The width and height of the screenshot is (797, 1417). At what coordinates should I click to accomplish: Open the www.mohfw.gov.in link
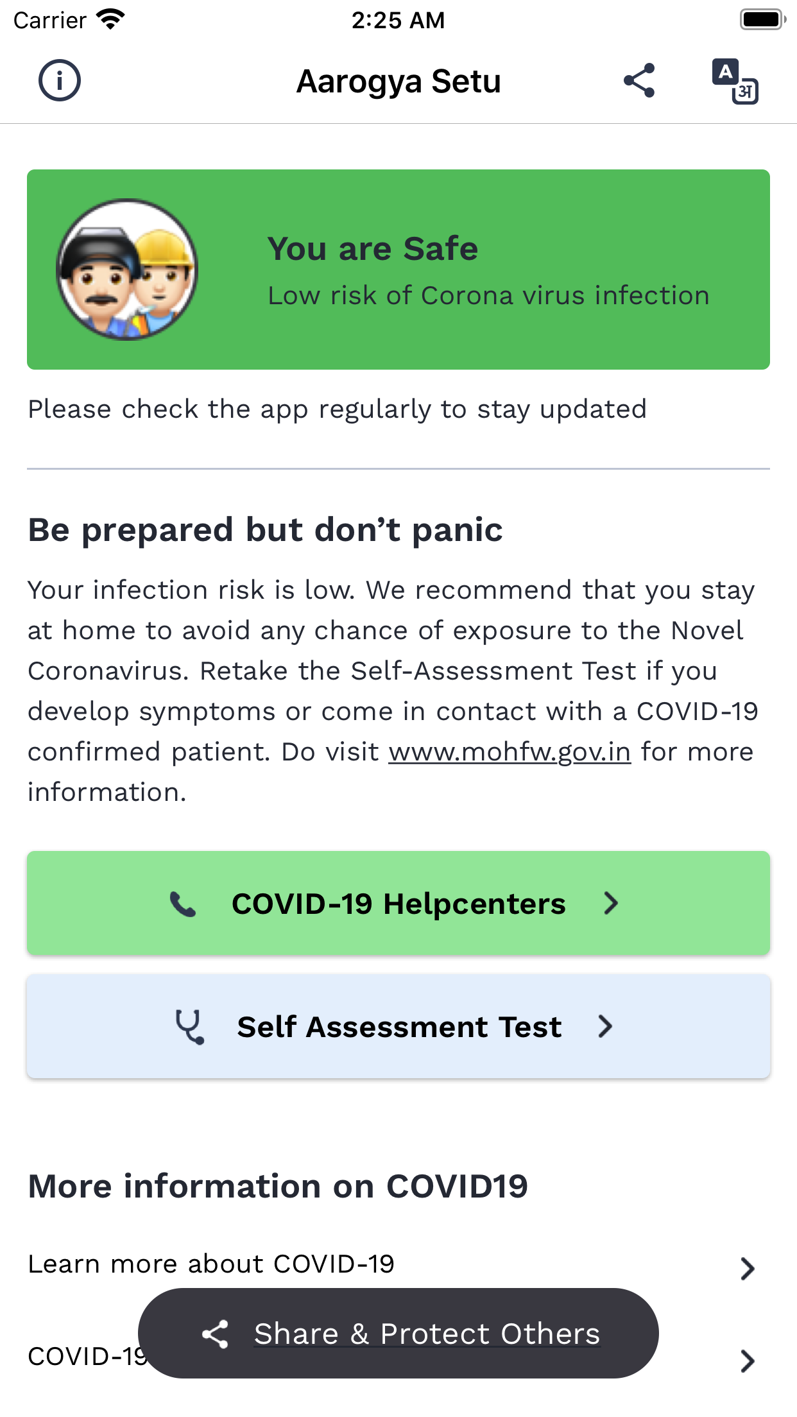click(510, 751)
